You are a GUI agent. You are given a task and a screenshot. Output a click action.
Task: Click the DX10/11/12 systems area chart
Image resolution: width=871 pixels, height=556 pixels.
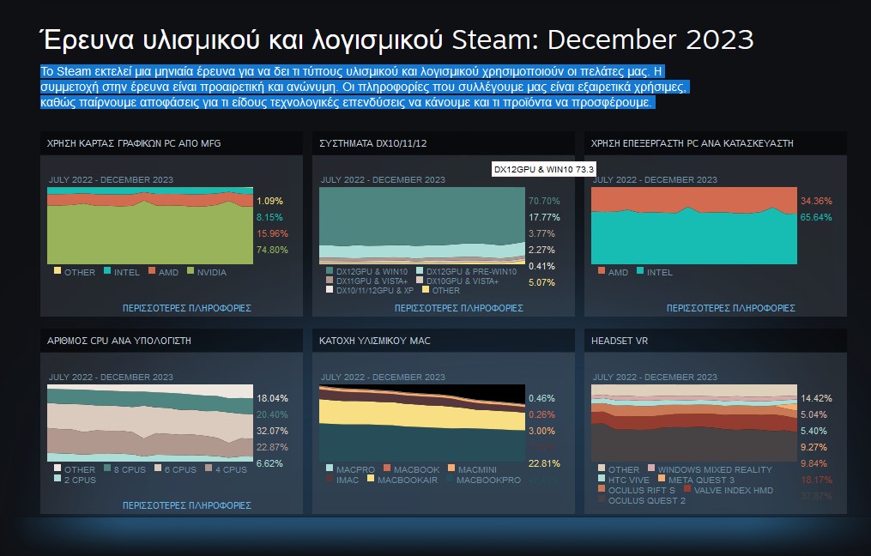(422, 226)
